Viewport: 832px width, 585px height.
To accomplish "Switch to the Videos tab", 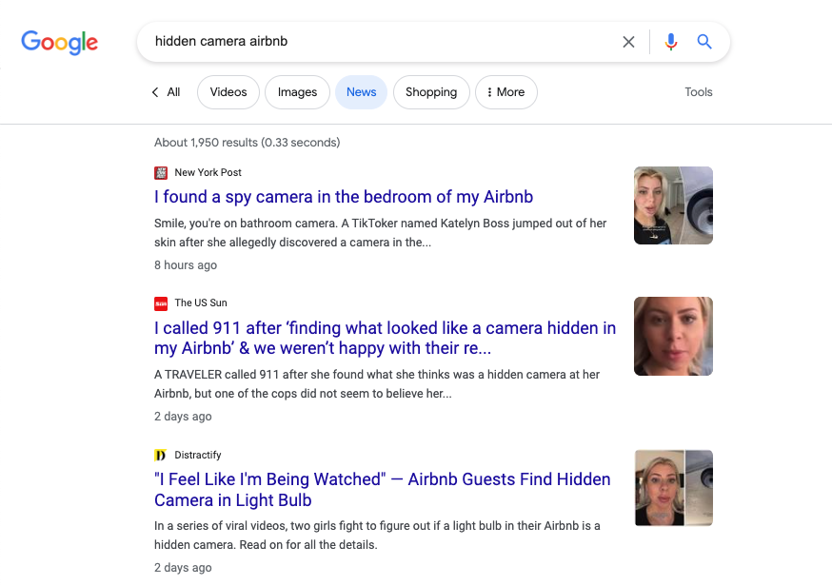I will point(228,92).
